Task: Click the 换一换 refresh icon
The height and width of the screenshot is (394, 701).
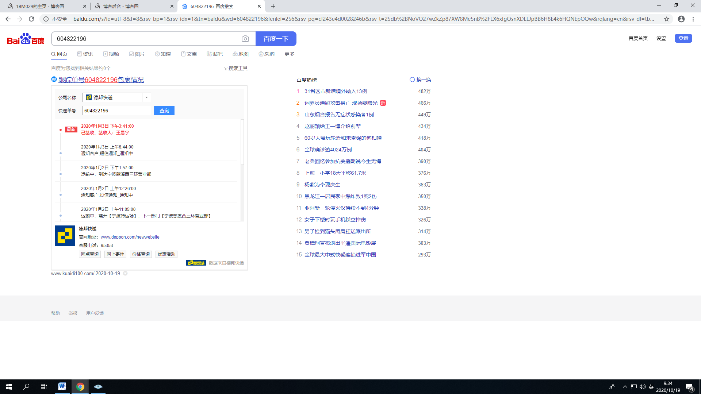Action: [x=412, y=80]
